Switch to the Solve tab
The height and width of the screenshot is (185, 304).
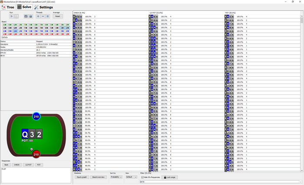click(x=24, y=7)
